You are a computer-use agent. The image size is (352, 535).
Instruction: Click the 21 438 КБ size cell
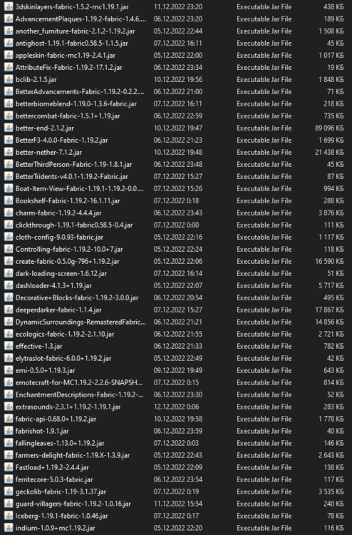[x=329, y=152]
